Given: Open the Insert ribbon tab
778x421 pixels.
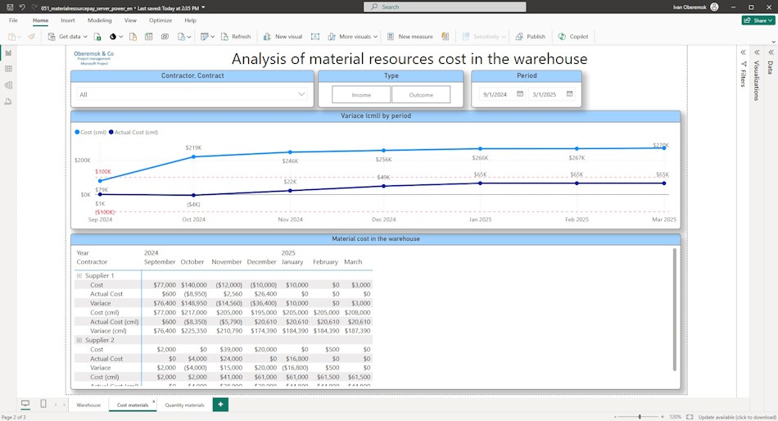Looking at the screenshot, I should point(68,20).
